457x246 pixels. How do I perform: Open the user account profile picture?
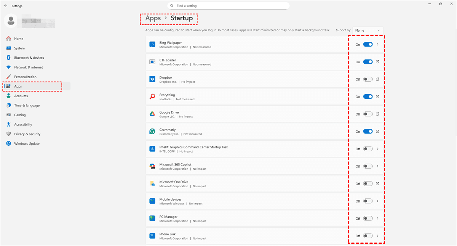pos(11,21)
